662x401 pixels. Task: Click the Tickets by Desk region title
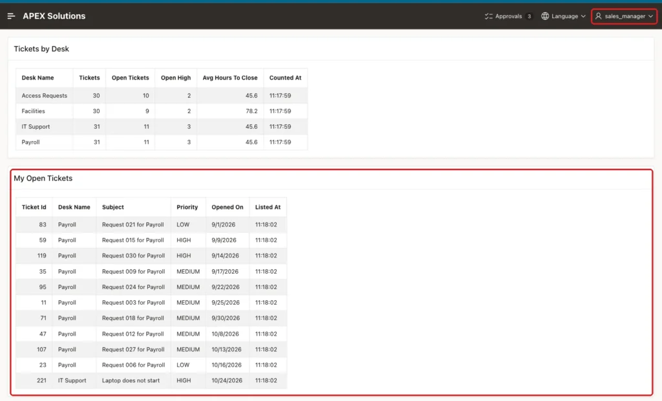(x=41, y=49)
